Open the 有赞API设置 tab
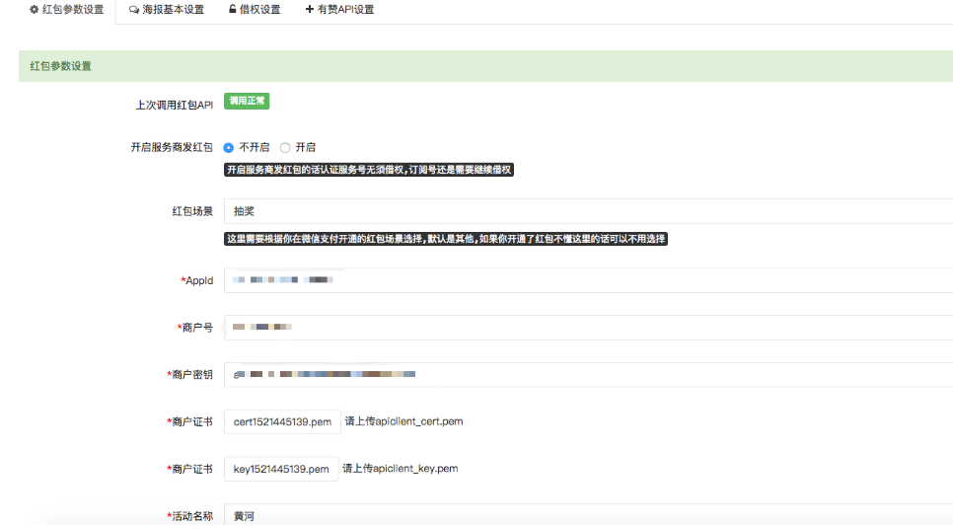This screenshot has height=529, width=953. point(344,10)
